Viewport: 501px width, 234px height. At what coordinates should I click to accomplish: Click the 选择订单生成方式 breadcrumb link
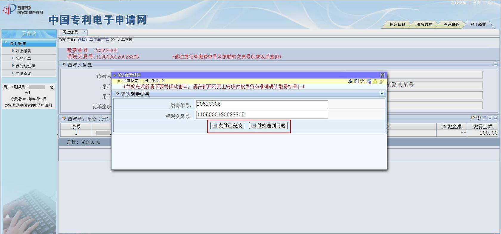tap(93, 39)
